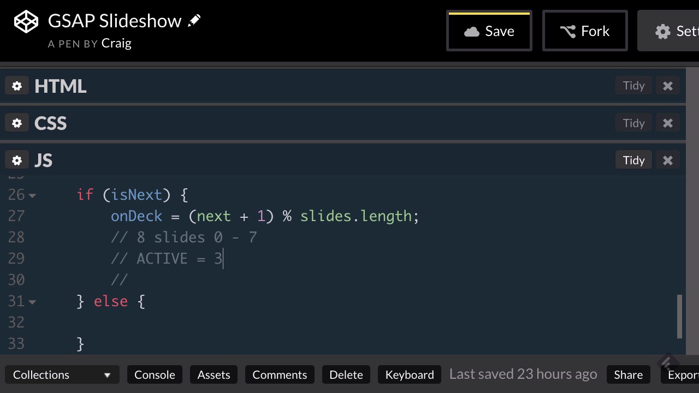Click the CodePen logo icon
Viewport: 699px width, 393px height.
click(26, 22)
